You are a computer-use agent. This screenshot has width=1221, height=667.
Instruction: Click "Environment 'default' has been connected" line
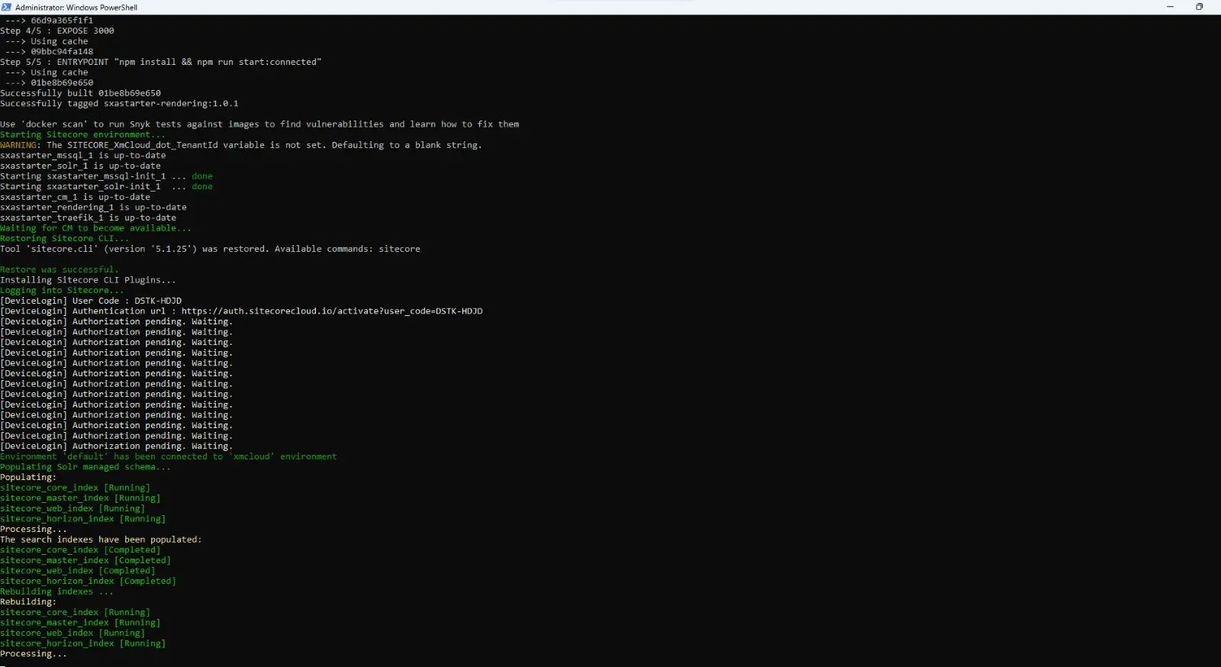tap(168, 456)
